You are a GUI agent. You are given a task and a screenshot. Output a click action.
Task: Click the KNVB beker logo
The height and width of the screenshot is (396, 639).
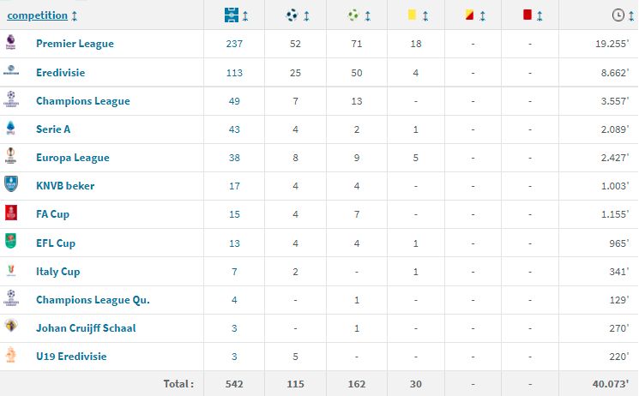point(11,185)
